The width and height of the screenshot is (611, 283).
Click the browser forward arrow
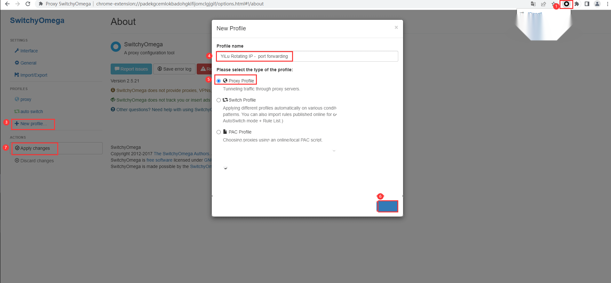click(x=18, y=4)
